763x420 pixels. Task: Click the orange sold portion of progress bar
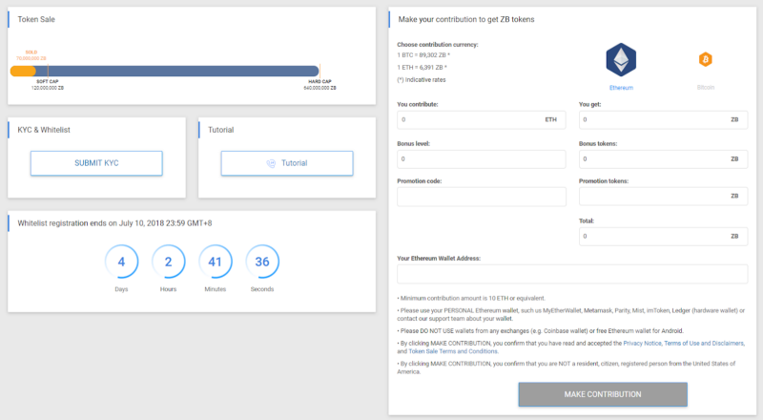click(x=23, y=72)
